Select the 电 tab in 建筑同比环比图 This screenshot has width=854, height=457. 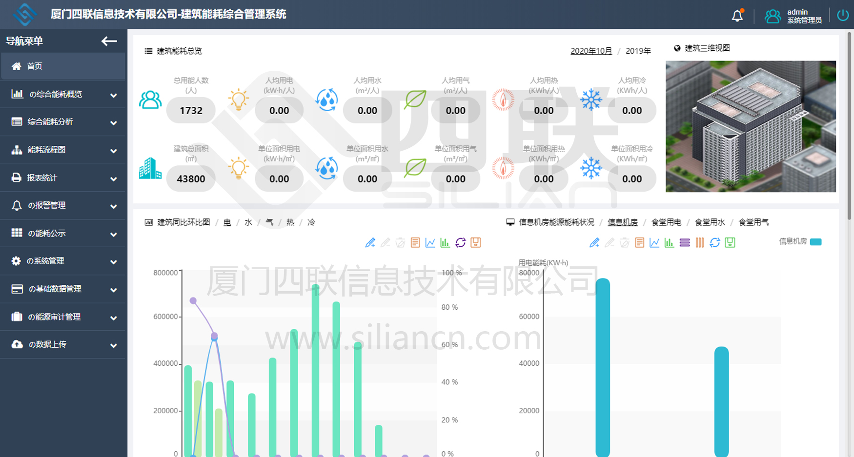(x=227, y=222)
